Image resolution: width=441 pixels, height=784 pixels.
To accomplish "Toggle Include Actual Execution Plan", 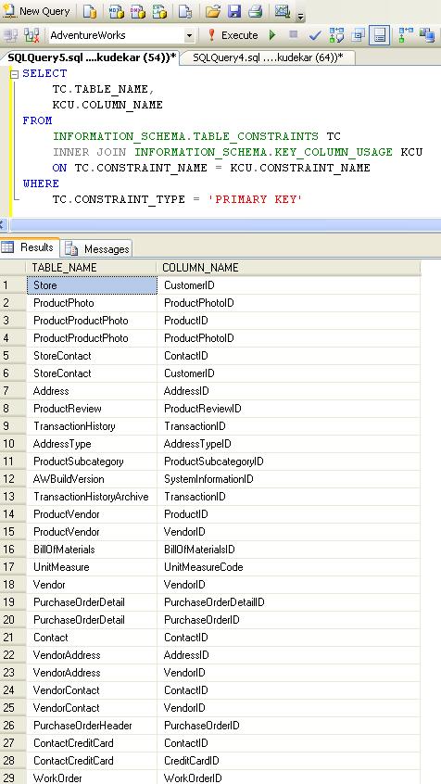I will point(406,35).
